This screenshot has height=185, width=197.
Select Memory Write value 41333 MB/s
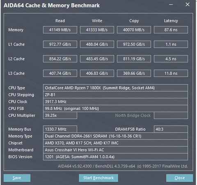coord(97,30)
